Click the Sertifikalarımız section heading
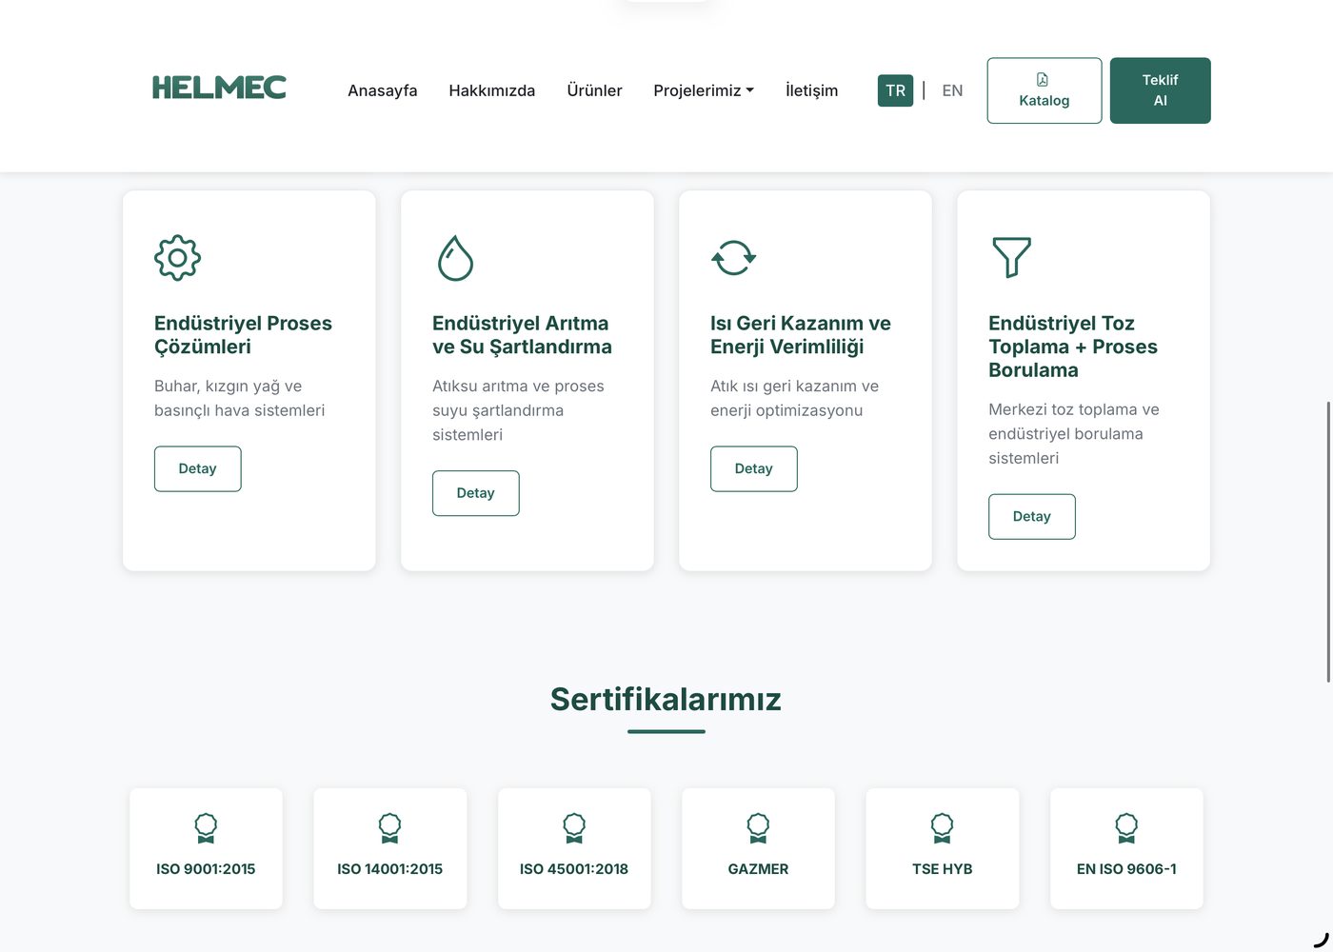Viewport: 1333px width, 952px height. 666,700
